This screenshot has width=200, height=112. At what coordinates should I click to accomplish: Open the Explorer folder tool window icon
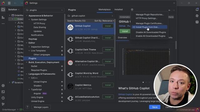pos(3,10)
